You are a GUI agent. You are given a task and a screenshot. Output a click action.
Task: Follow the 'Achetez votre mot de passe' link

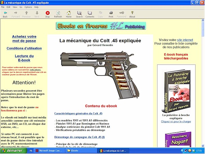(24, 39)
